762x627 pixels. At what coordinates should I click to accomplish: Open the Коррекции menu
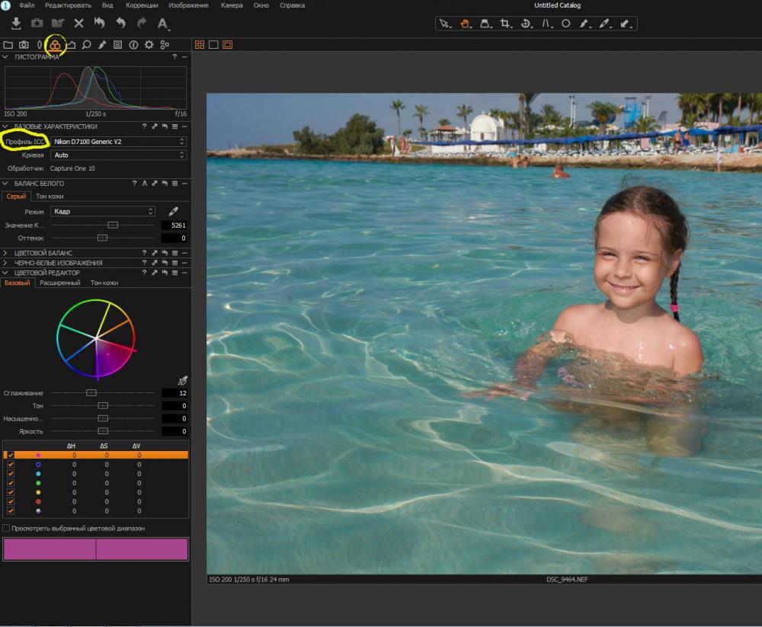142,5
